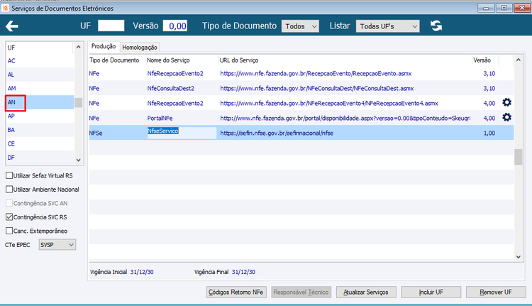The height and width of the screenshot is (306, 532).
Task: Select AN in the UF list
Action: click(x=40, y=102)
